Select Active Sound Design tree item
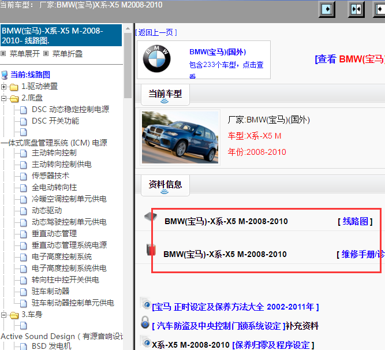The image size is (385, 350). 62,337
